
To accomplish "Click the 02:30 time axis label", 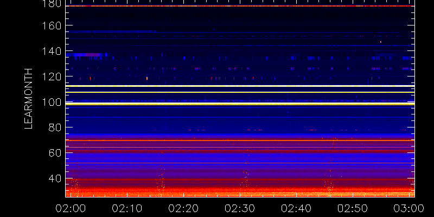I will click(240, 208).
